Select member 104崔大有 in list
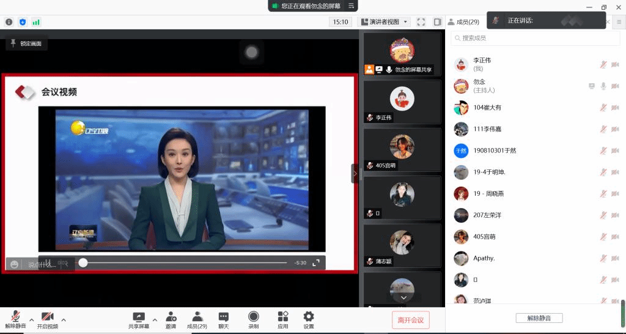 point(536,108)
